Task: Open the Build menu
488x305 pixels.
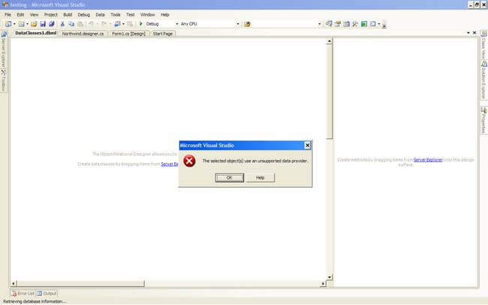Action: click(68, 14)
